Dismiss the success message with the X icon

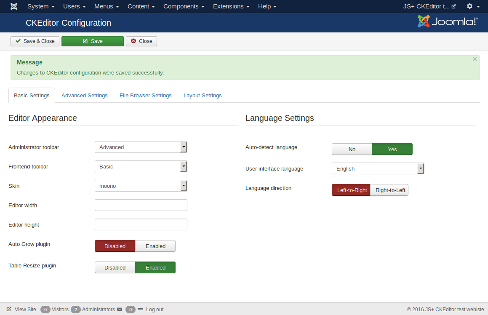pyautogui.click(x=475, y=59)
